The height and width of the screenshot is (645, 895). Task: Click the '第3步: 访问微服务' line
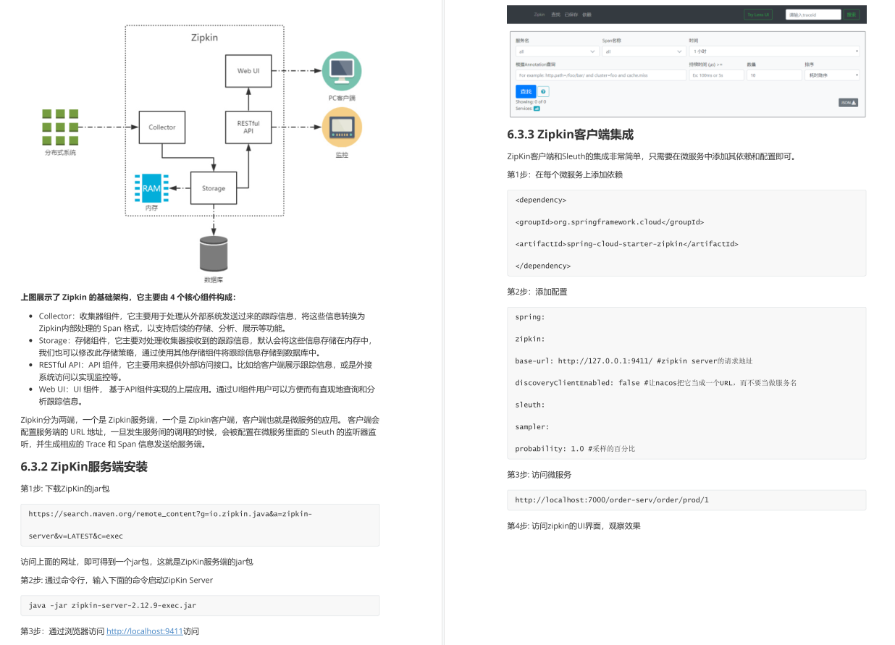pos(539,475)
